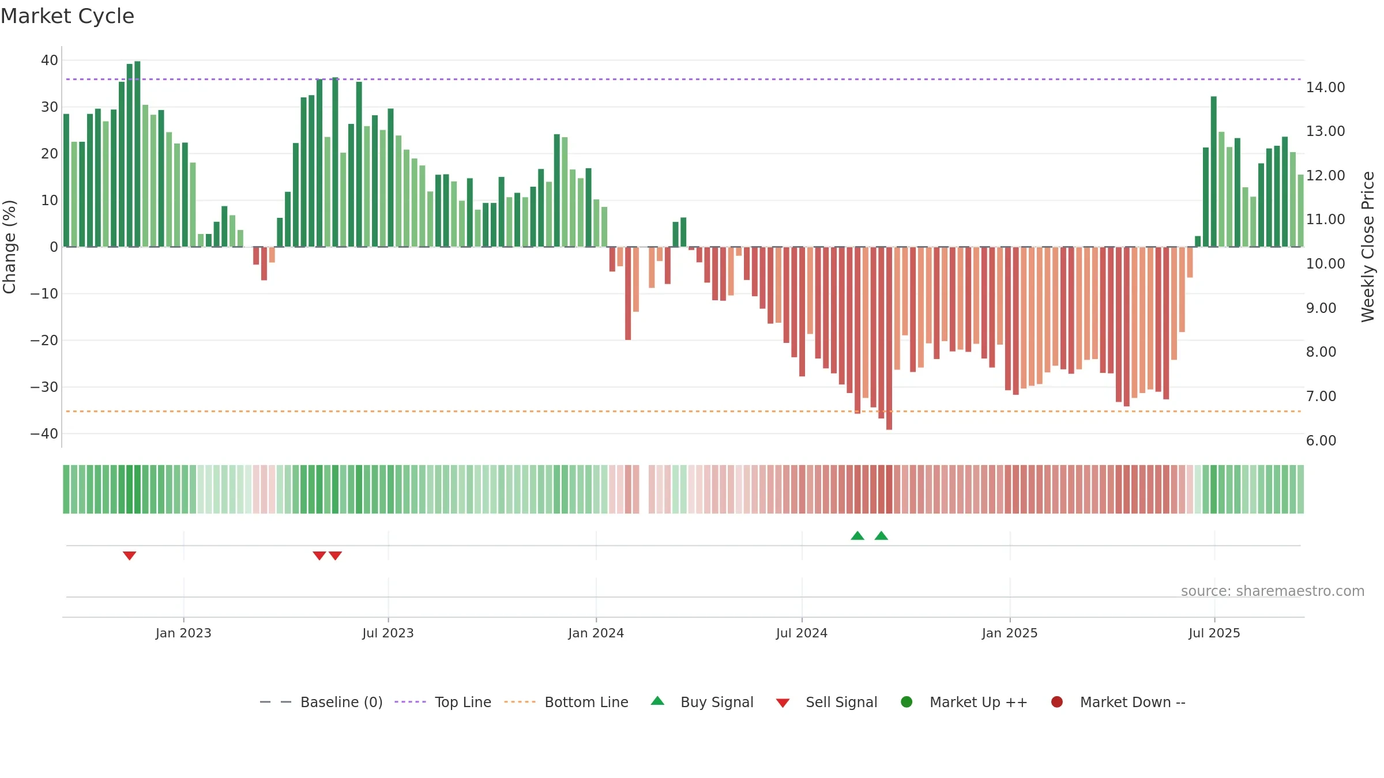The height and width of the screenshot is (778, 1384).
Task: Click the sharemaestro.com source text
Action: click(x=1273, y=591)
